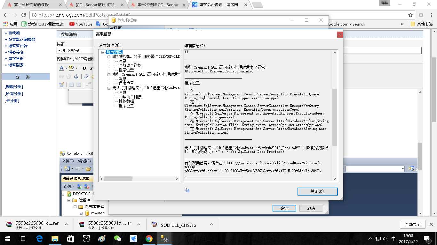Click right arrow of message tree scrollbar

coord(177,179)
